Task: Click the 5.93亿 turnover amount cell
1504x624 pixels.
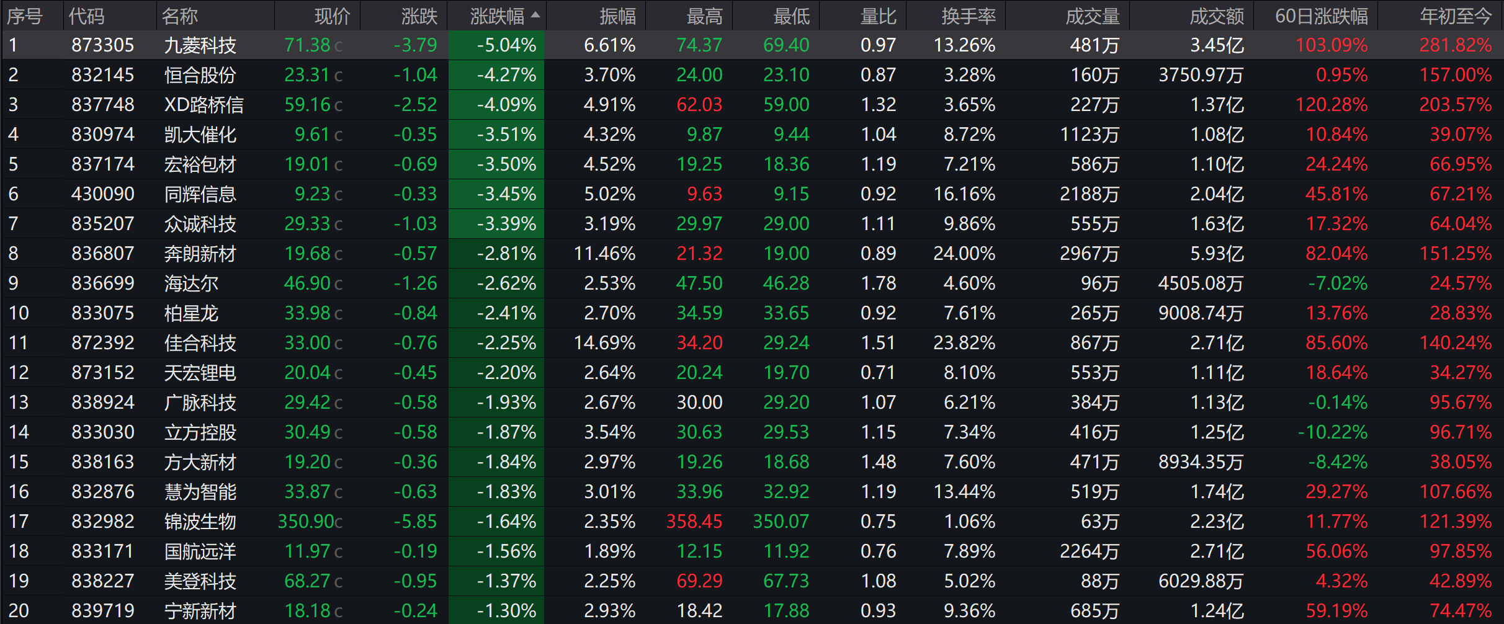Action: pos(1217,254)
